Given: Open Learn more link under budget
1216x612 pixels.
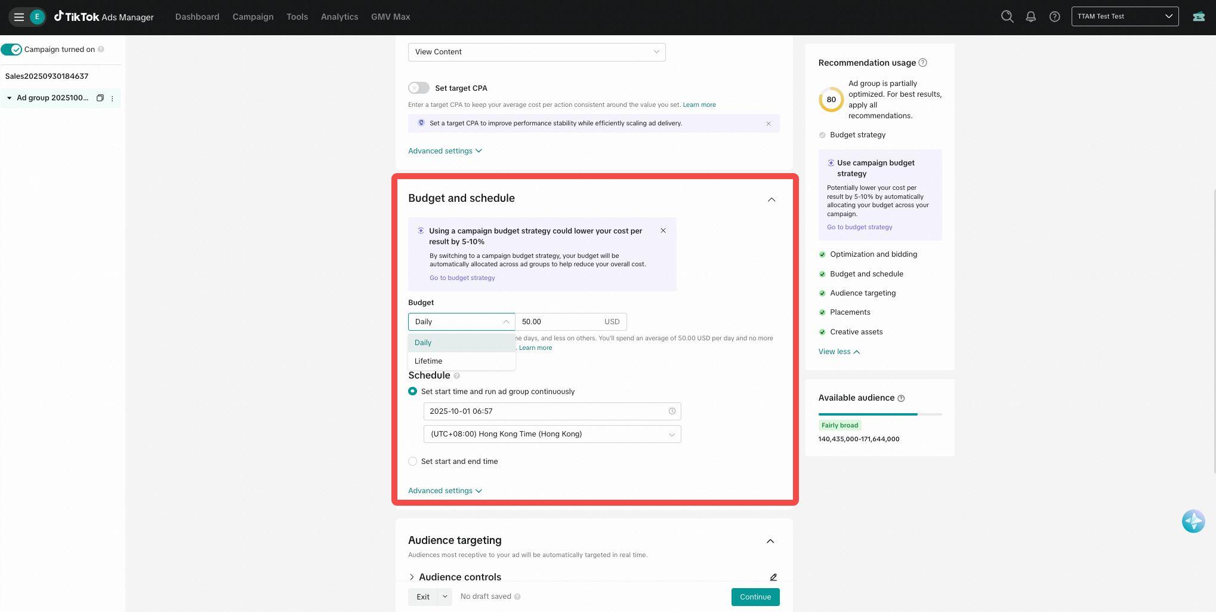Looking at the screenshot, I should (x=535, y=348).
